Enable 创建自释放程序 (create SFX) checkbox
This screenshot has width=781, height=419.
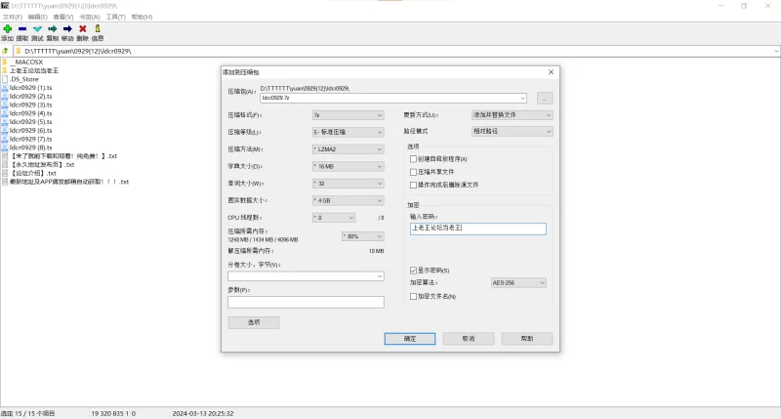[414, 158]
